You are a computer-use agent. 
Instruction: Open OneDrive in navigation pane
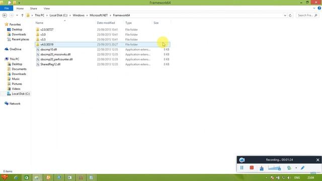pos(15,49)
